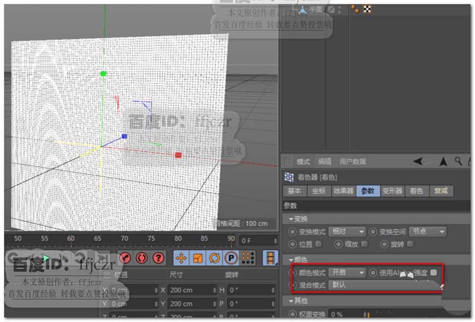Switch to the 基本 tab

pyautogui.click(x=294, y=191)
